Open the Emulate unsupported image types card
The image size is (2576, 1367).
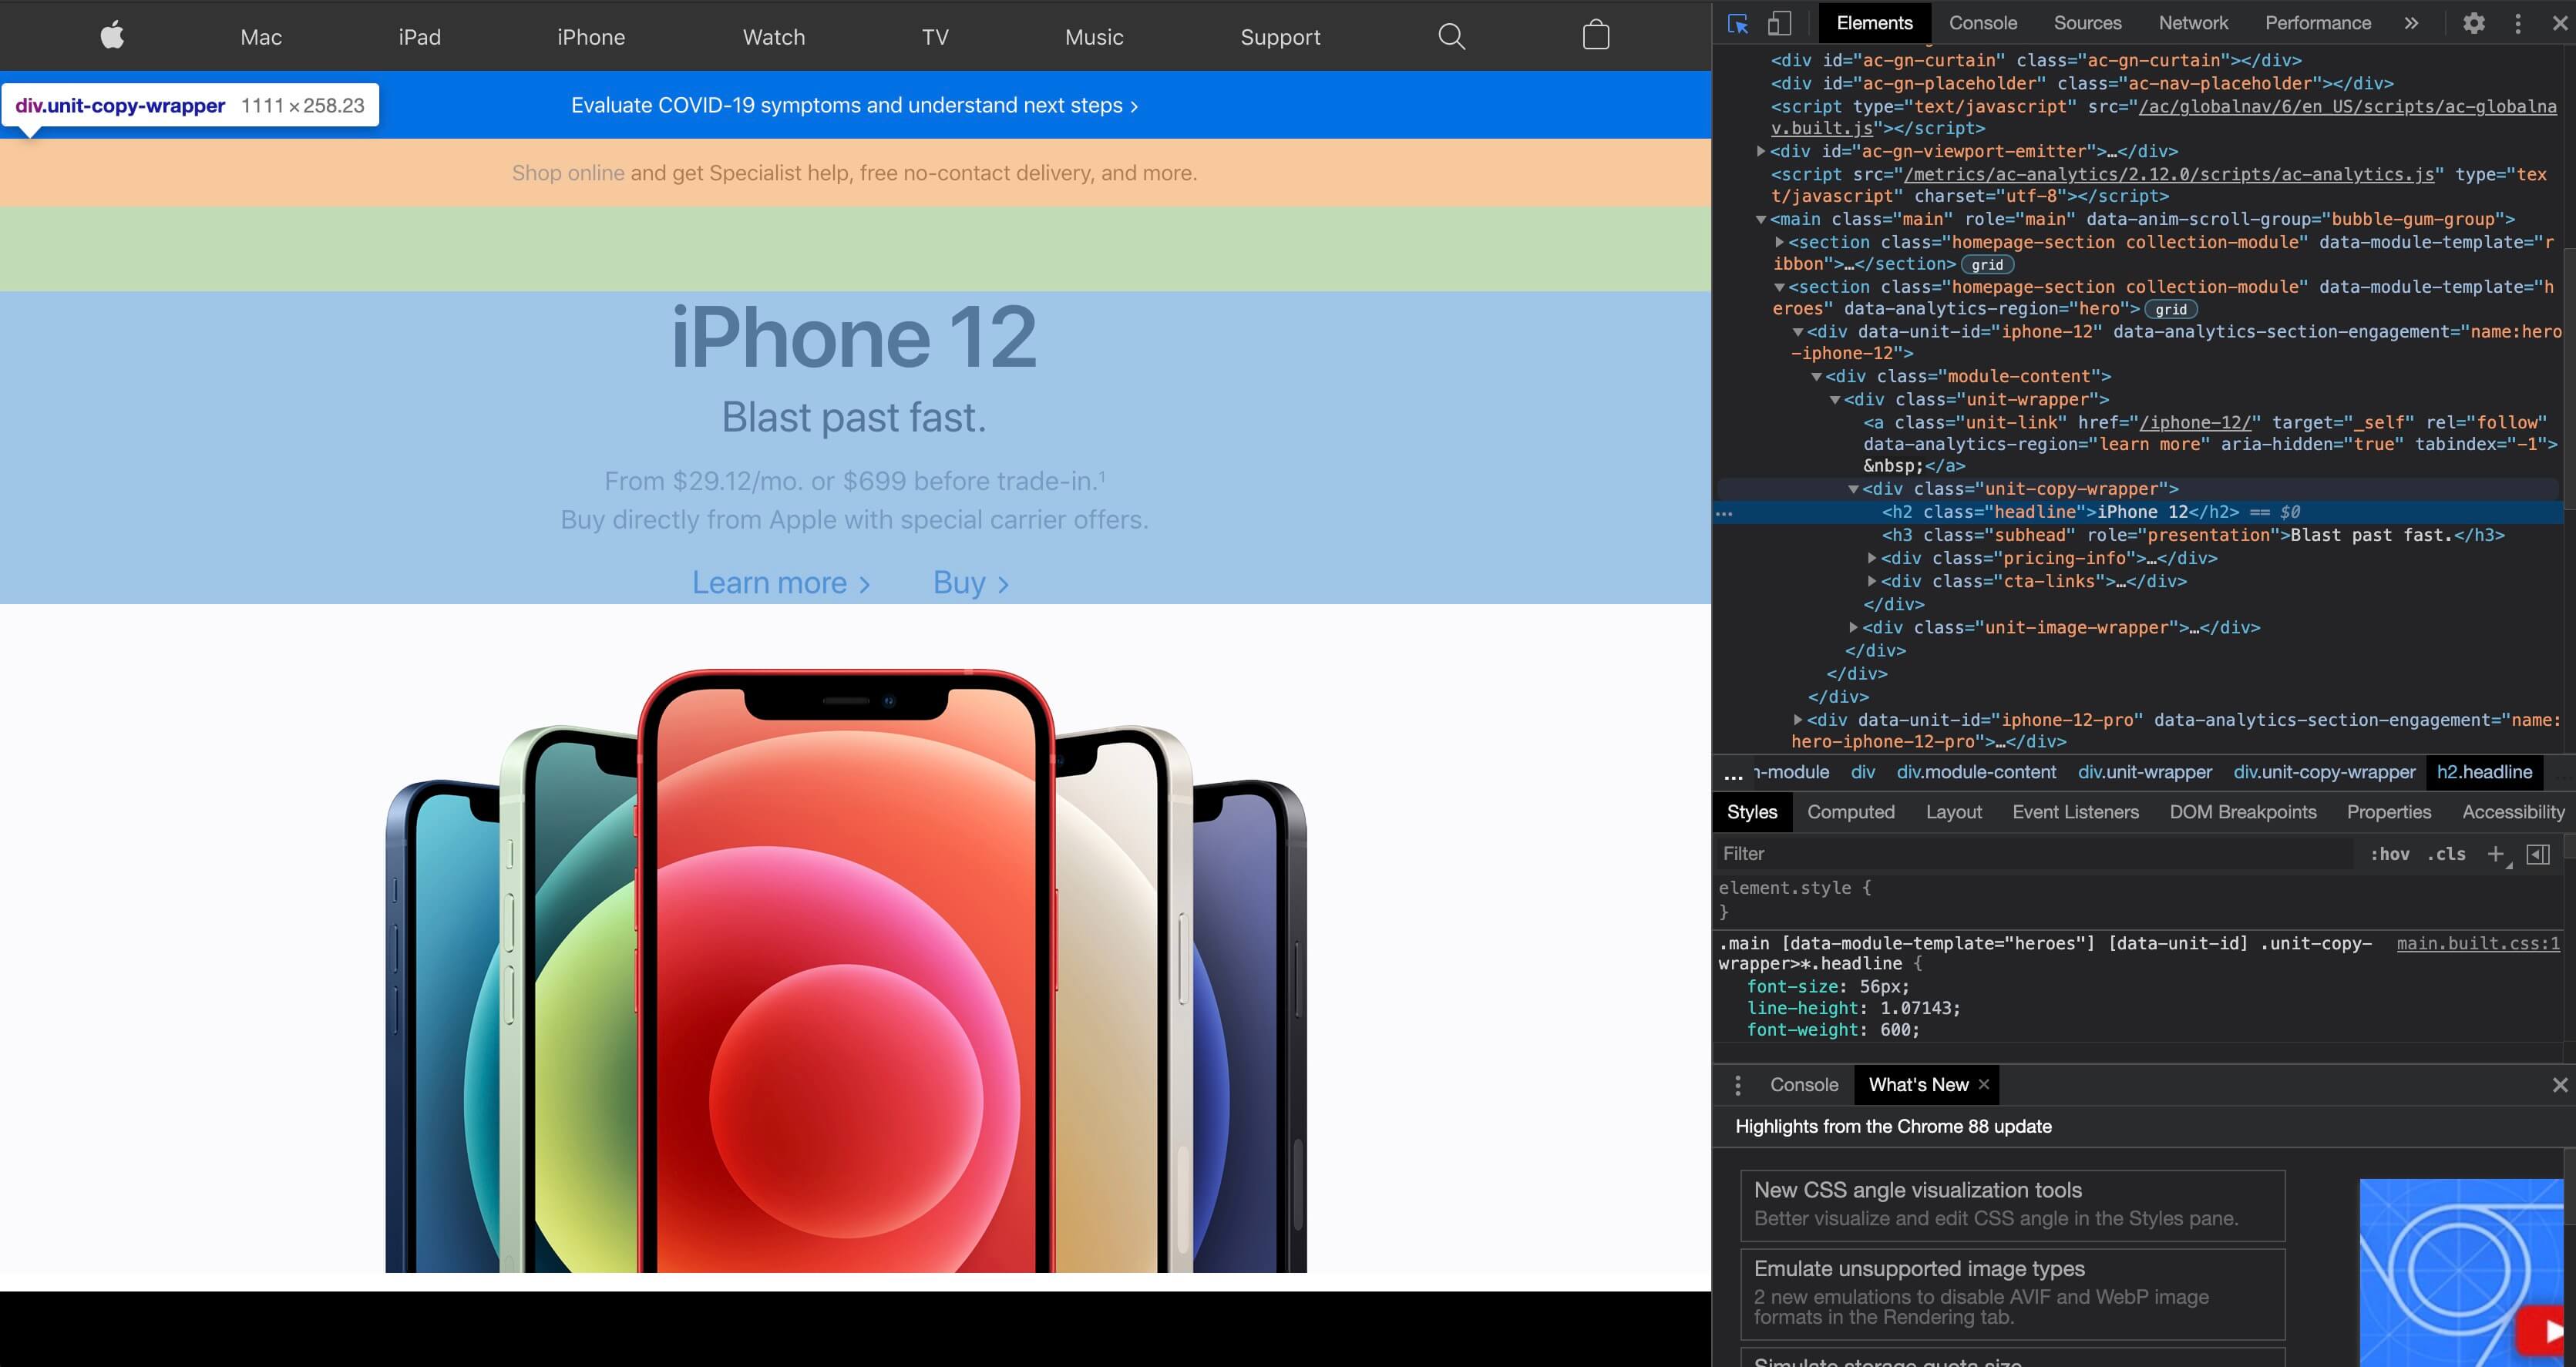point(2012,1293)
